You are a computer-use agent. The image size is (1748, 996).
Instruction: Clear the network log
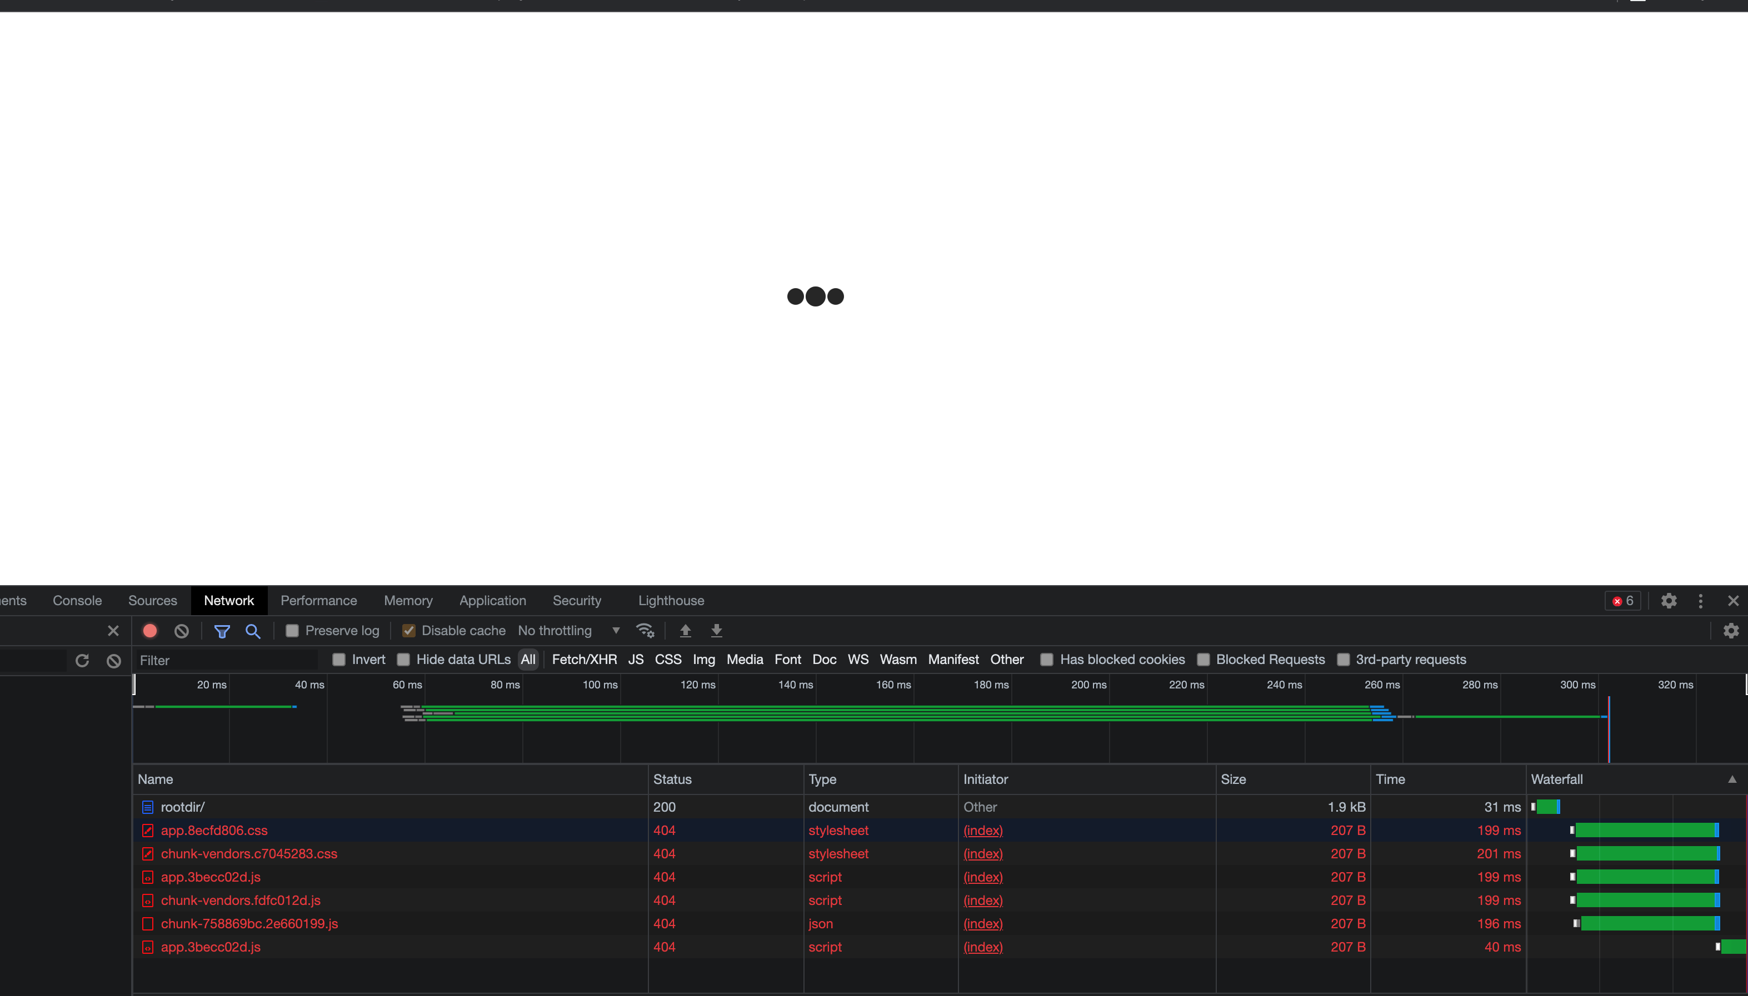coord(180,630)
